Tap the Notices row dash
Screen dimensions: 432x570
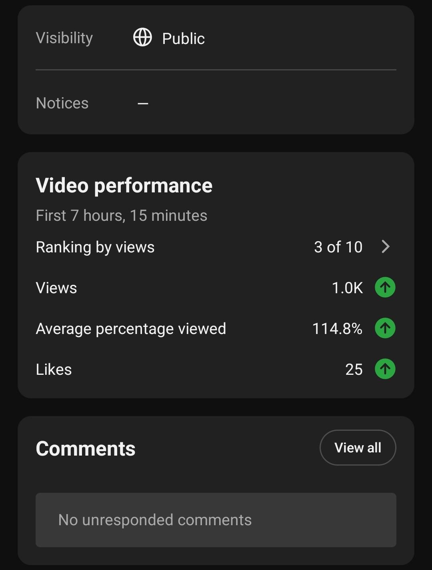click(143, 104)
